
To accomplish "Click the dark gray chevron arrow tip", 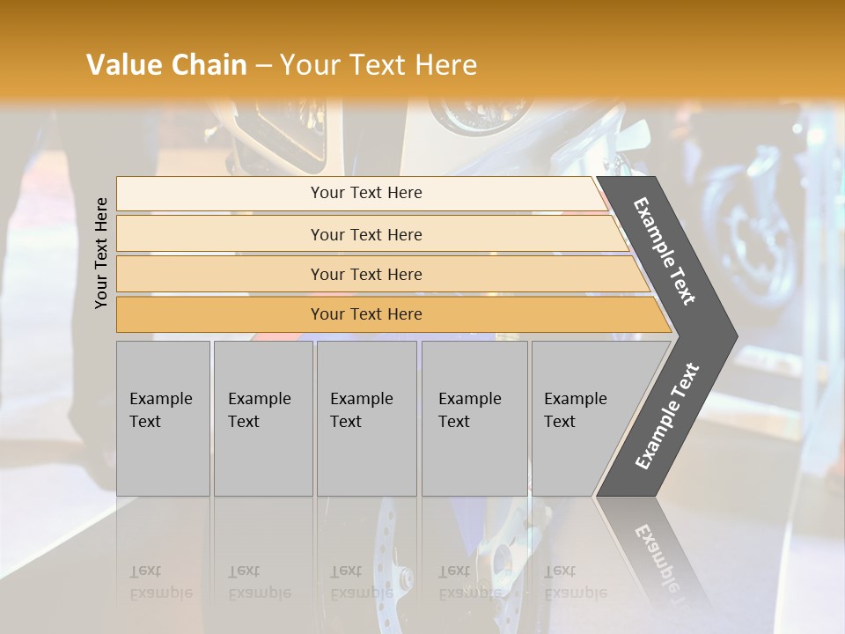I will pos(722,336).
